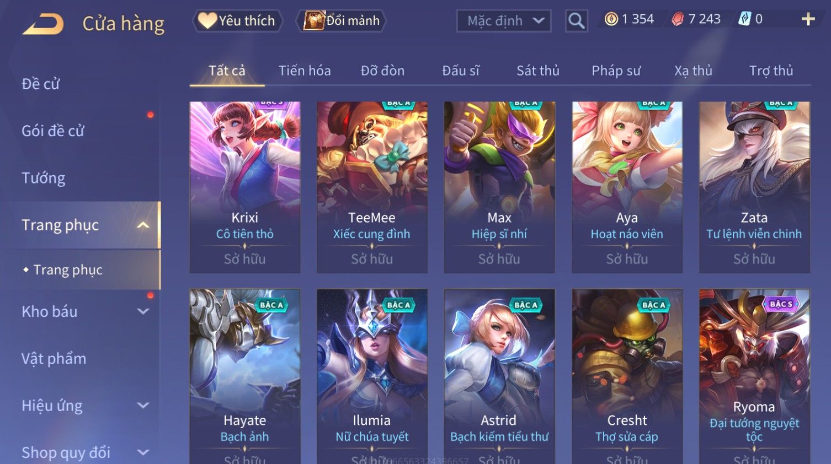Screen dimensions: 831x464
Task: Open the search magnifier icon
Action: coord(576,21)
